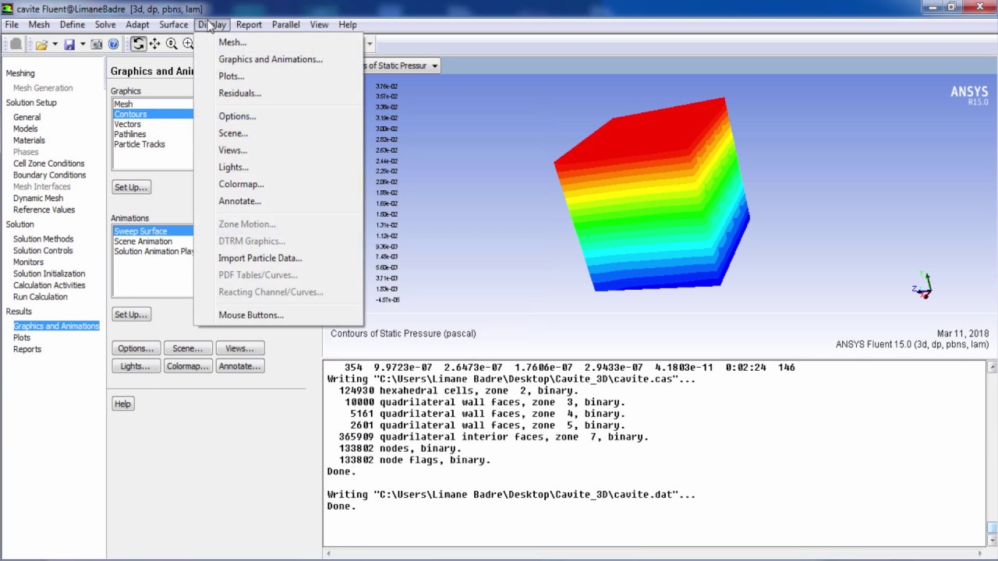Click the Help button below the Lights... button
Image resolution: width=998 pixels, height=561 pixels.
(122, 404)
